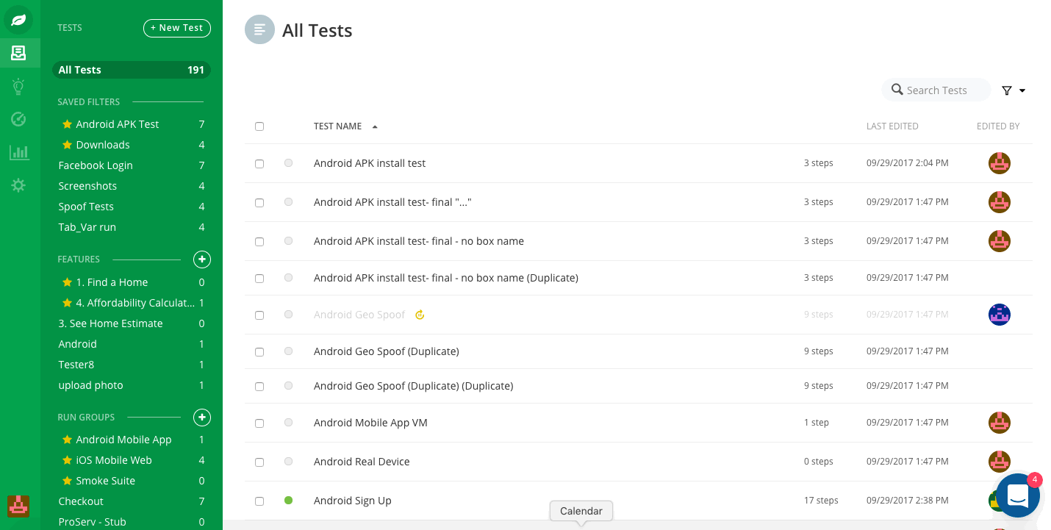Click the New Test button
1051x530 pixels.
click(x=177, y=28)
